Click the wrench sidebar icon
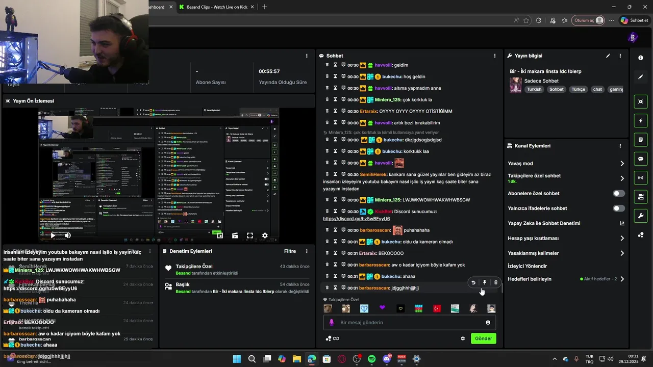This screenshot has height=367, width=653. click(641, 216)
